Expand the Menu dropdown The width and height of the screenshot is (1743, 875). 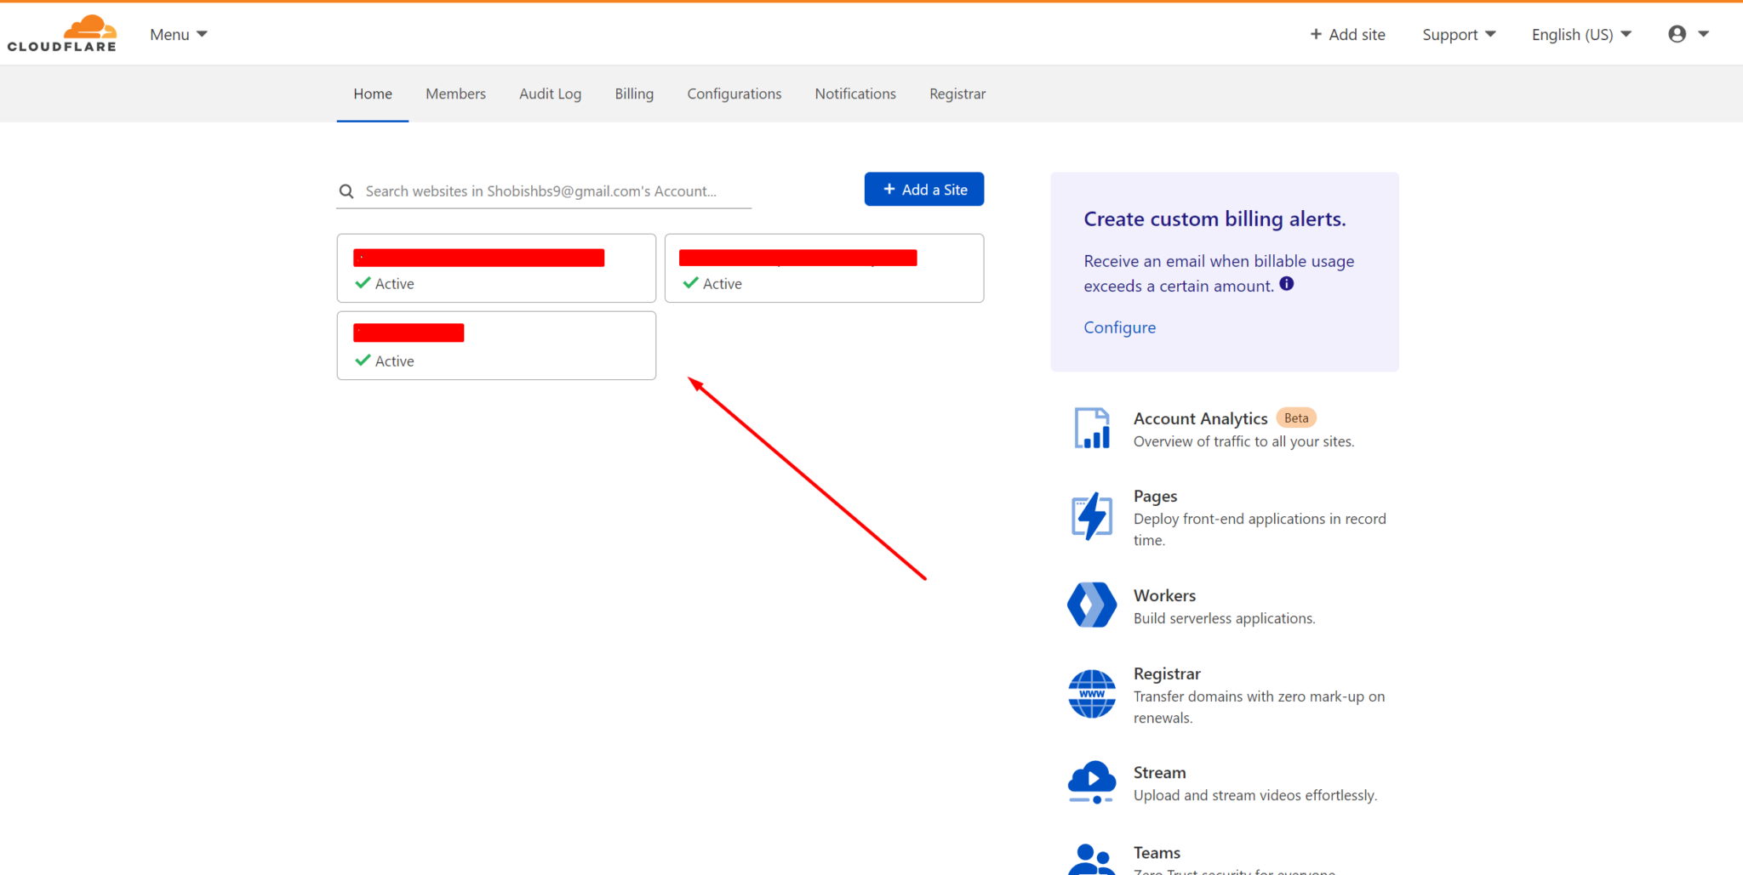coord(178,34)
